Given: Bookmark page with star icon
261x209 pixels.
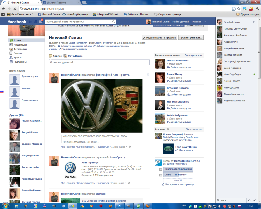Looking at the screenshot, I should 239,9.
